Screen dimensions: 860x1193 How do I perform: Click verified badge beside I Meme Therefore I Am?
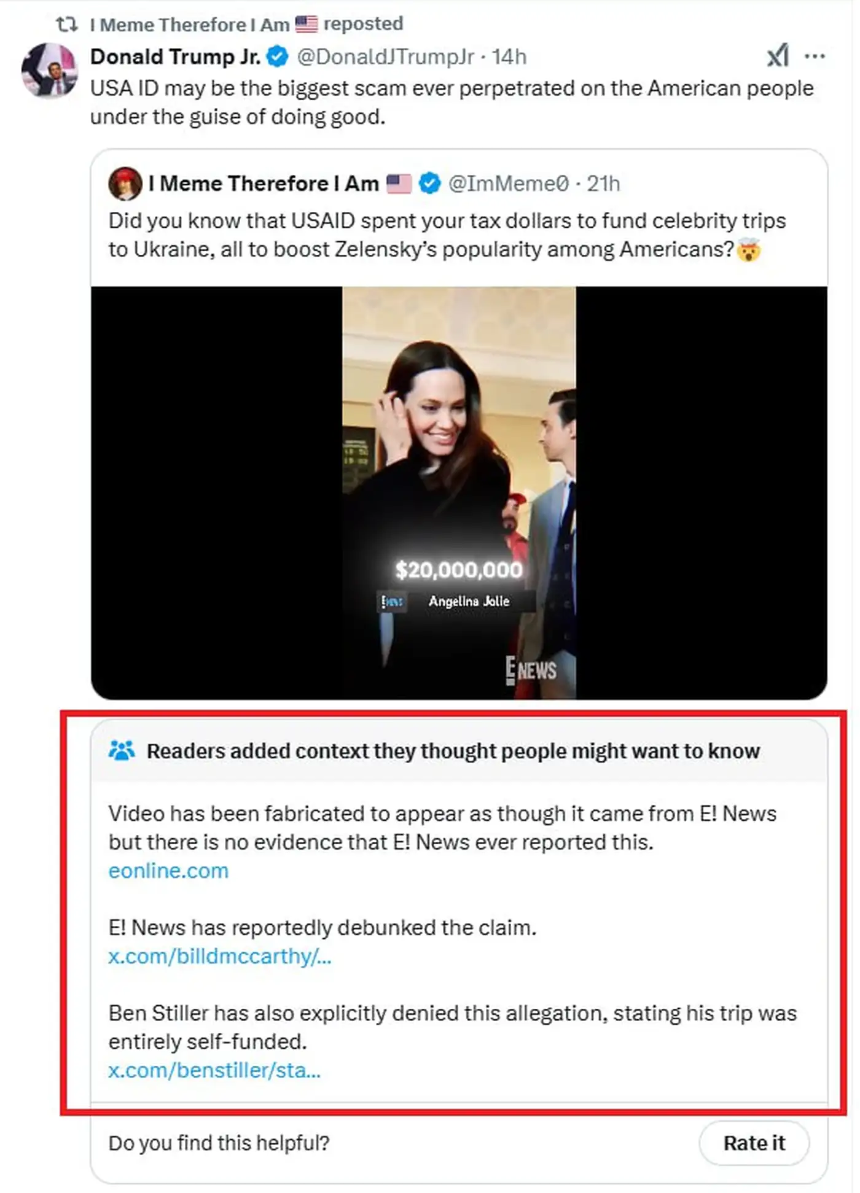429,184
